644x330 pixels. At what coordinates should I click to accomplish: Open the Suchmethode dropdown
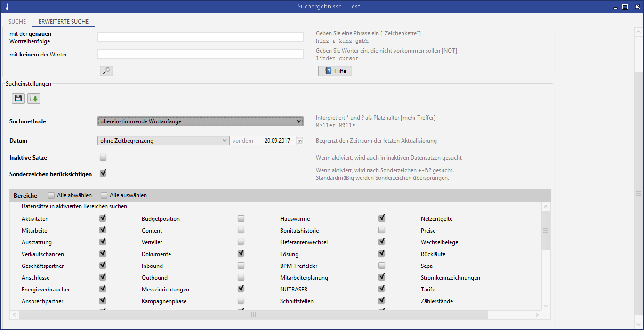(x=200, y=121)
